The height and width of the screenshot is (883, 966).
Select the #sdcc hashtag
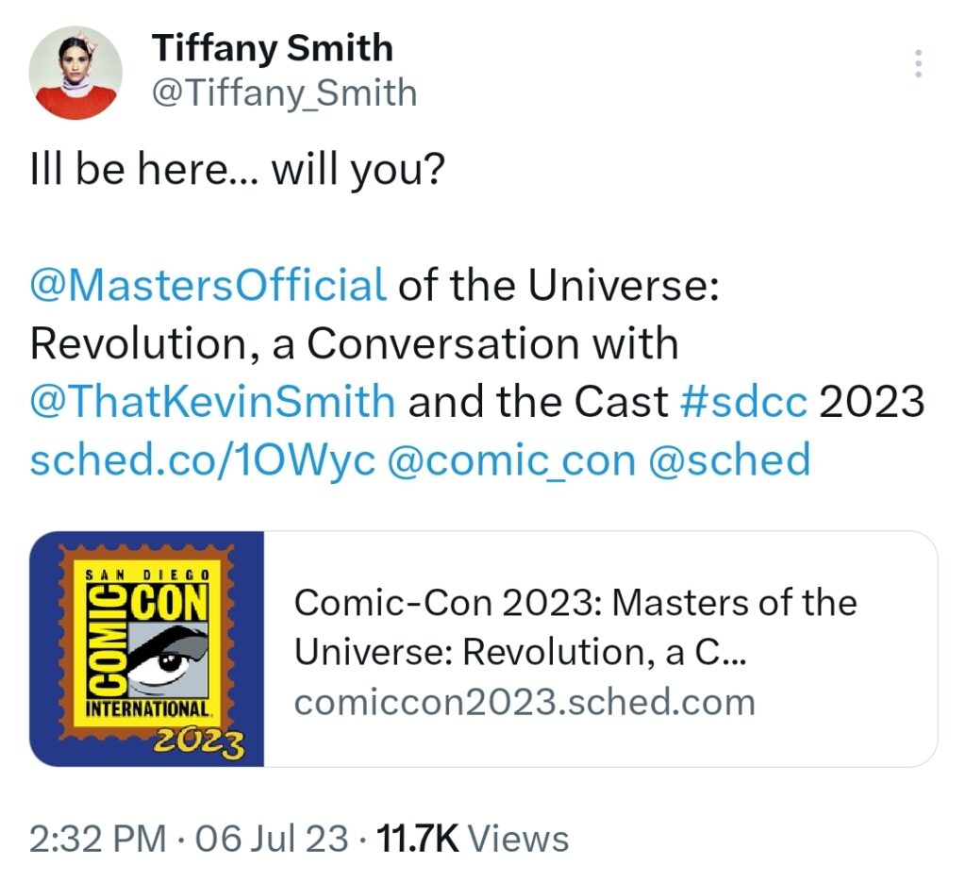(743, 402)
